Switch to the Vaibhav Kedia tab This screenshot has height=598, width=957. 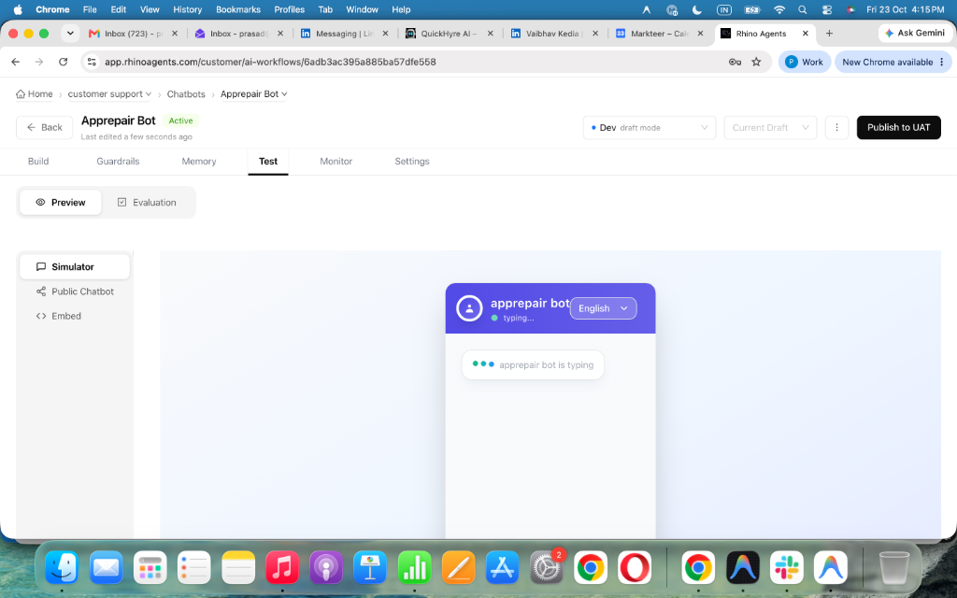click(555, 34)
